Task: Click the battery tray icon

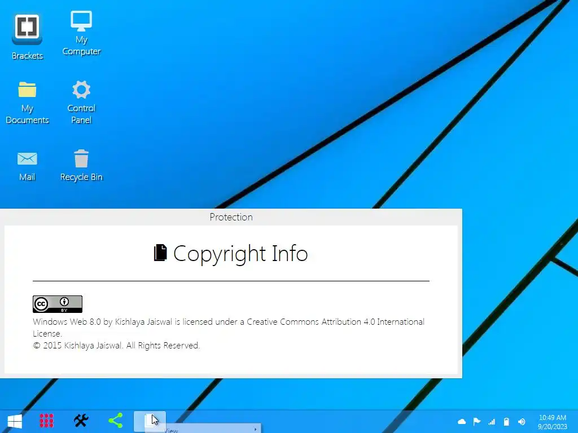Action: [x=506, y=422]
